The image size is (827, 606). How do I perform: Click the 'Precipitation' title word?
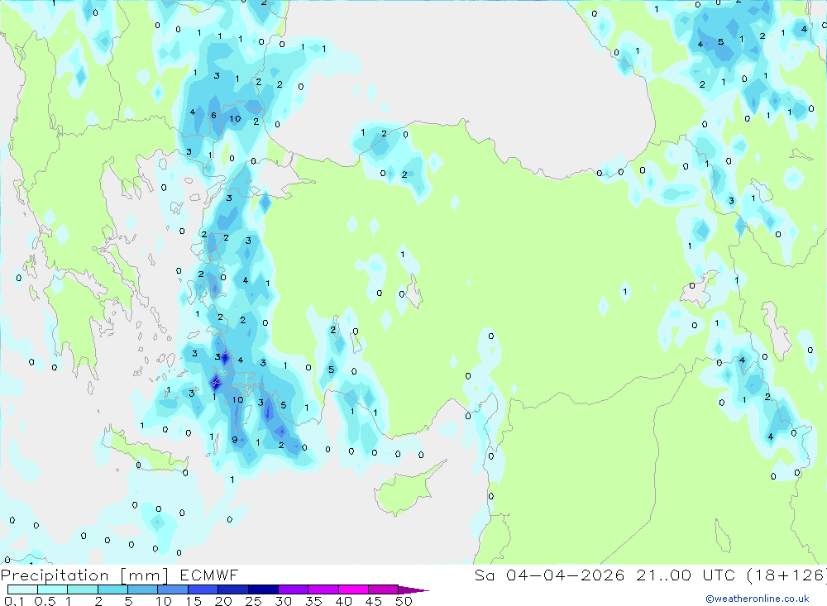pyautogui.click(x=55, y=575)
